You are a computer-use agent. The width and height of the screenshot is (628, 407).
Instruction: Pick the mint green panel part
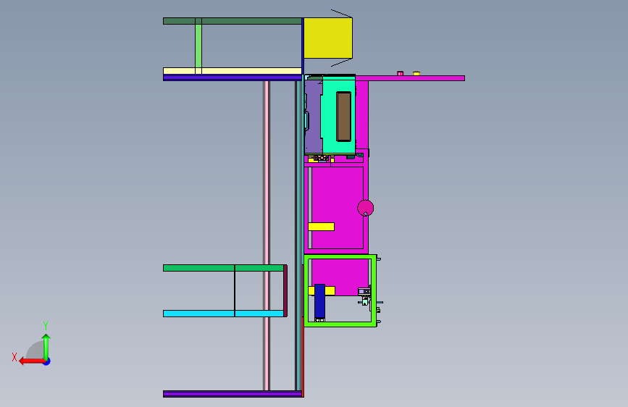coord(330,116)
